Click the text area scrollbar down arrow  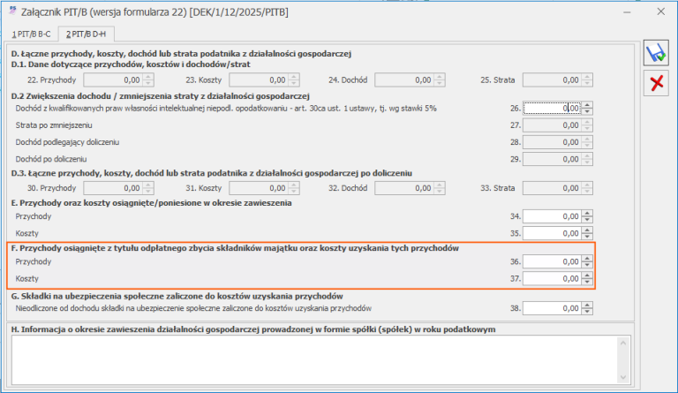pos(623,377)
